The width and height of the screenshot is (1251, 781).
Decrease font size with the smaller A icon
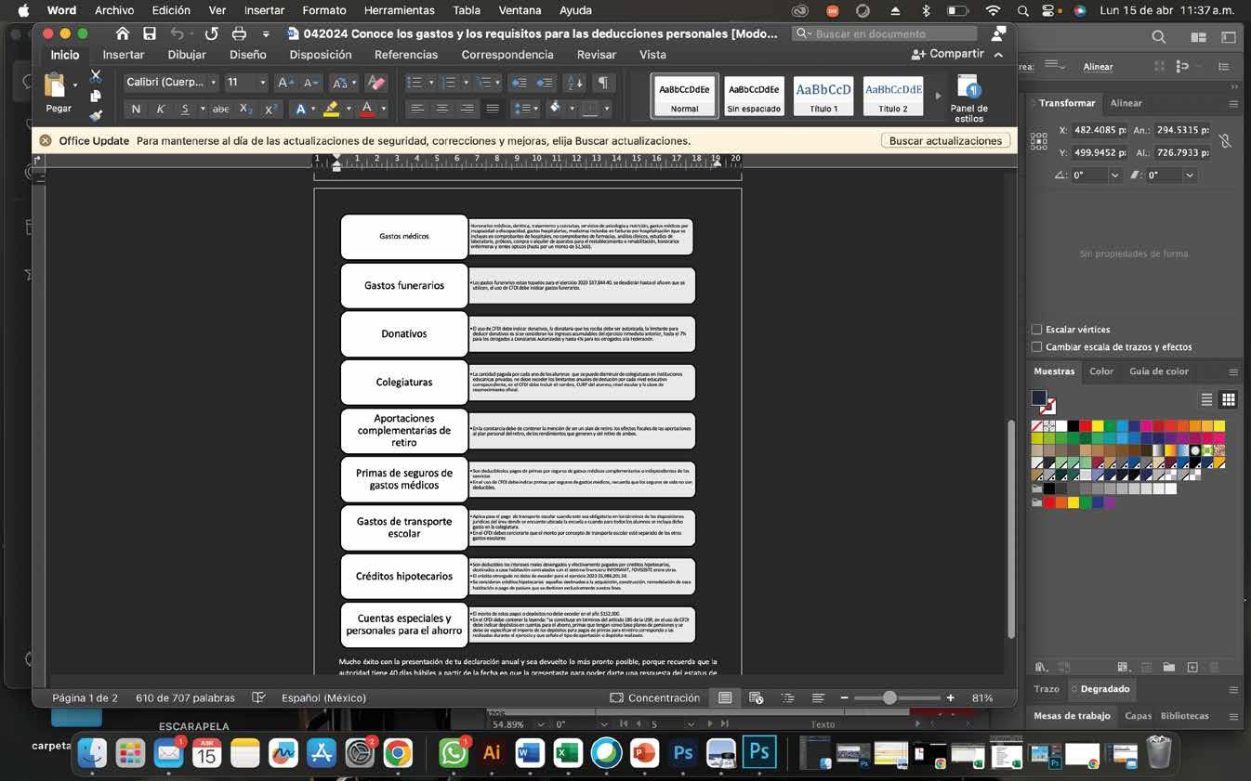310,83
